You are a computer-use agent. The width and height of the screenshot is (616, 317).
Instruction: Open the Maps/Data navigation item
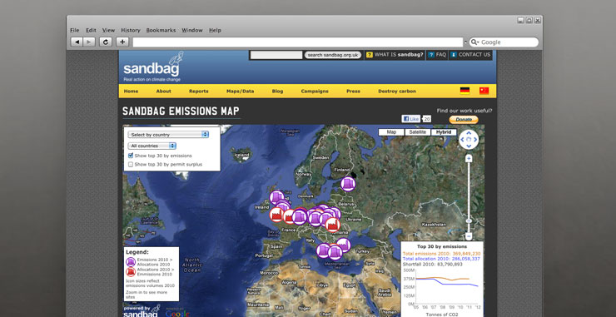click(x=240, y=92)
